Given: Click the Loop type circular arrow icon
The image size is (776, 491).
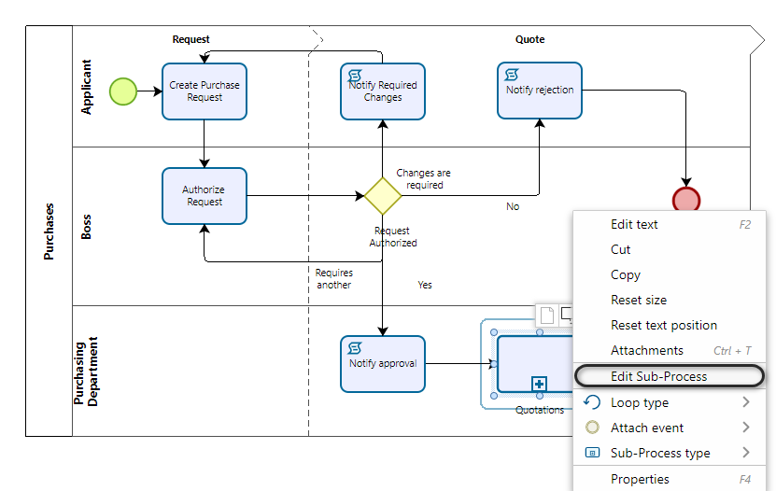Looking at the screenshot, I should coord(592,402).
